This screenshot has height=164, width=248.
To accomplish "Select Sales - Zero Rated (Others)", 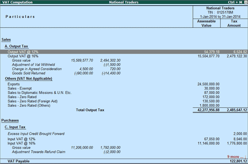I will [x=124, y=105].
